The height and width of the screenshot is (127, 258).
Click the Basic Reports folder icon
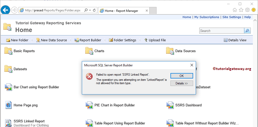pyautogui.click(x=8, y=51)
